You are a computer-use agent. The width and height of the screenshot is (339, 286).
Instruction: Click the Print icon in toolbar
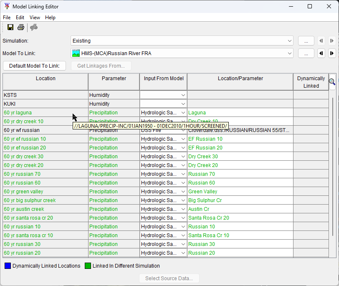tap(21, 28)
